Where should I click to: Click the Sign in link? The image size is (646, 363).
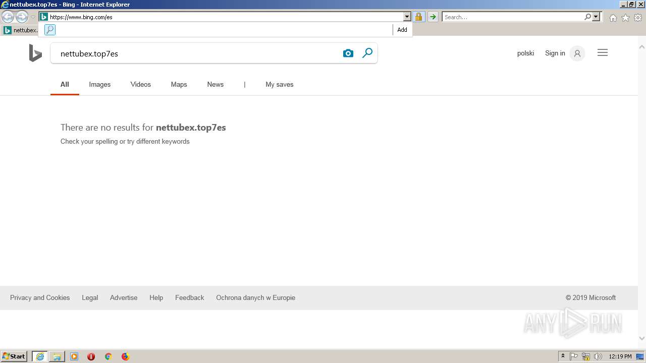tap(555, 53)
